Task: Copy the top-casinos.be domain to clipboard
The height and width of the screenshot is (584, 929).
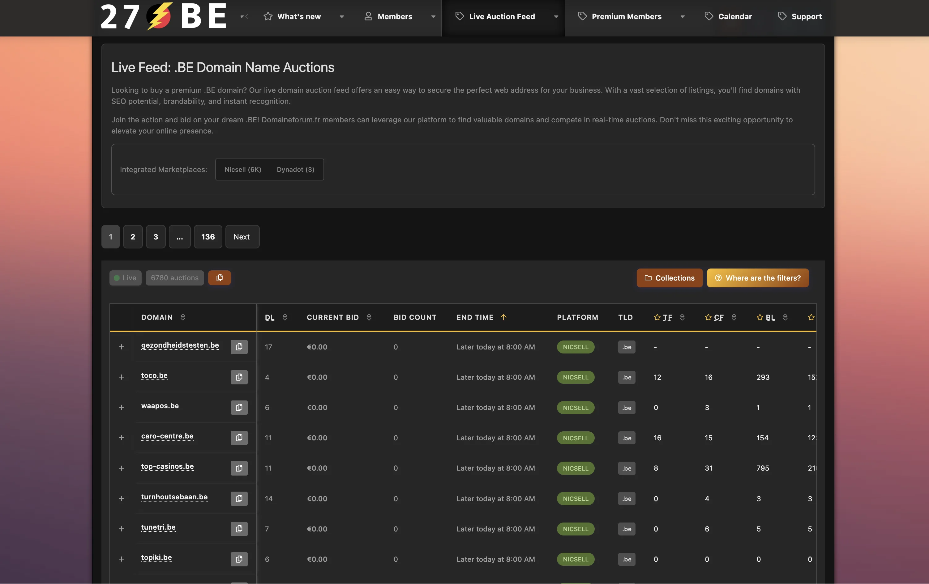Action: pos(239,468)
